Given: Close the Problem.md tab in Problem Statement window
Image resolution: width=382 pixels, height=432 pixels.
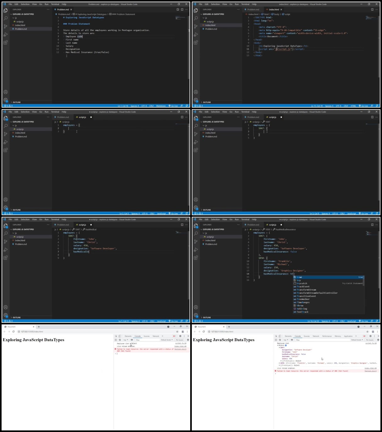Looking at the screenshot, I should (x=72, y=9).
